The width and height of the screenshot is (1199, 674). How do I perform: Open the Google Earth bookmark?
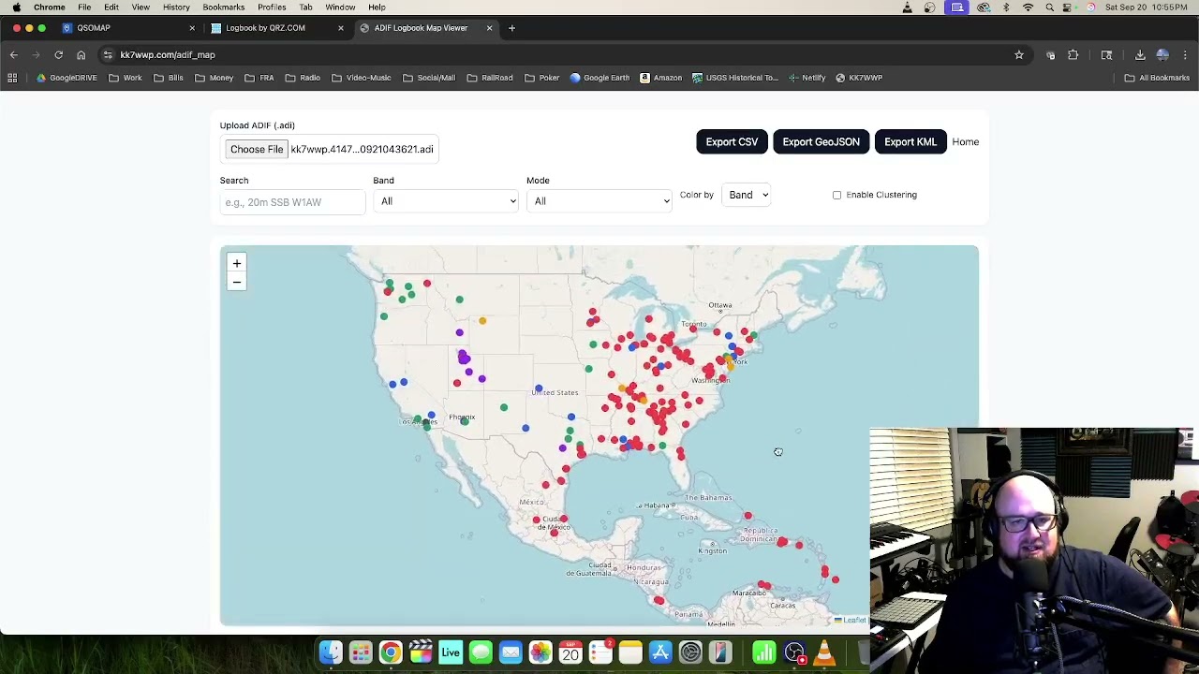(x=599, y=78)
